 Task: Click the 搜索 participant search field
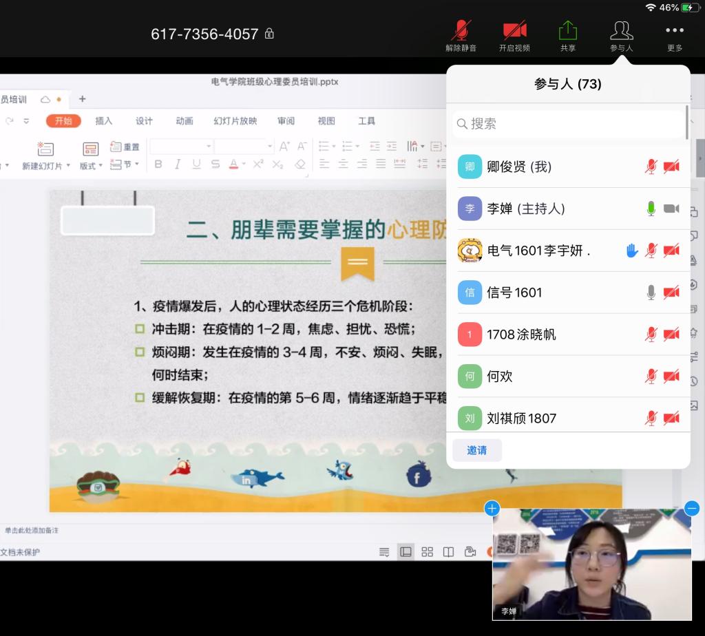pyautogui.click(x=569, y=124)
